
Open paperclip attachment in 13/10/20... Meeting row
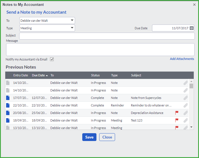point(186,128)
